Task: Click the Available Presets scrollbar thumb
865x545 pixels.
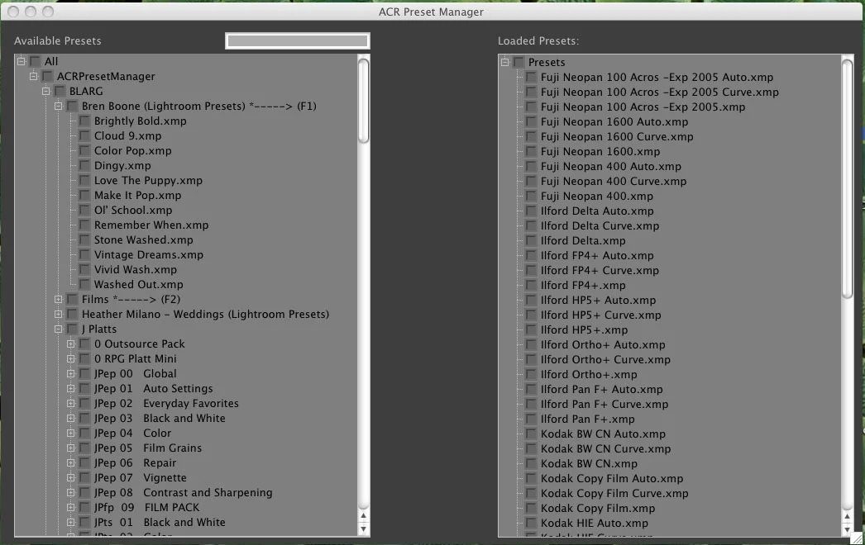Action: click(x=363, y=100)
